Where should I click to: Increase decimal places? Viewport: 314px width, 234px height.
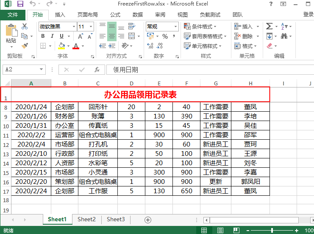click(150, 46)
